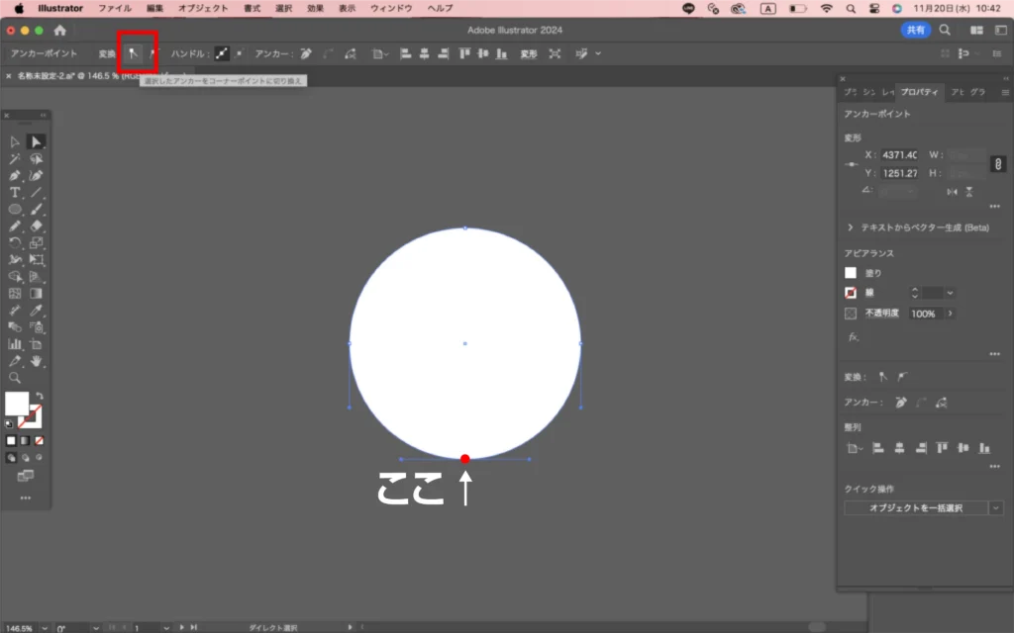Click the convert anchor to corner point icon

tap(133, 53)
